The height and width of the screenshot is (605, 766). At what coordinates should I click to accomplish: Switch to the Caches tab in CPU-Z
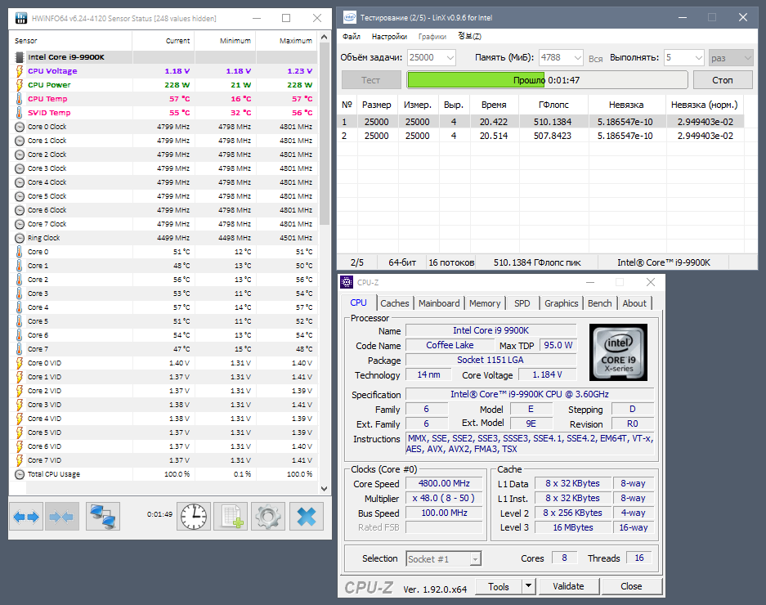pyautogui.click(x=395, y=303)
